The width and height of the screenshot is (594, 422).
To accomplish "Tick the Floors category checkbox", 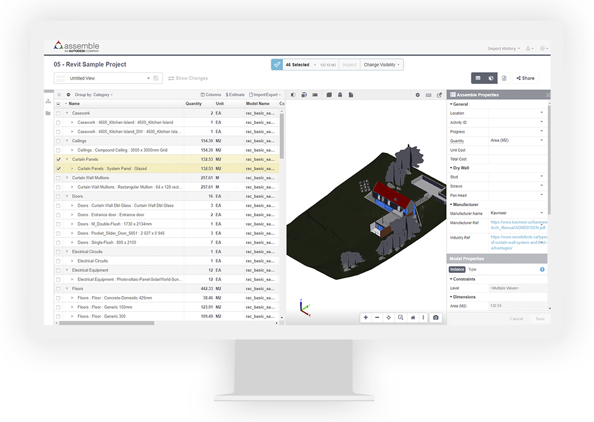I will [x=58, y=289].
